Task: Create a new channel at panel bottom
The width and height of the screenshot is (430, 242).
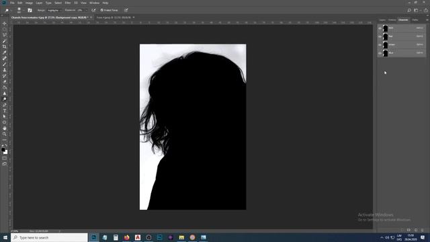Action: (x=416, y=230)
